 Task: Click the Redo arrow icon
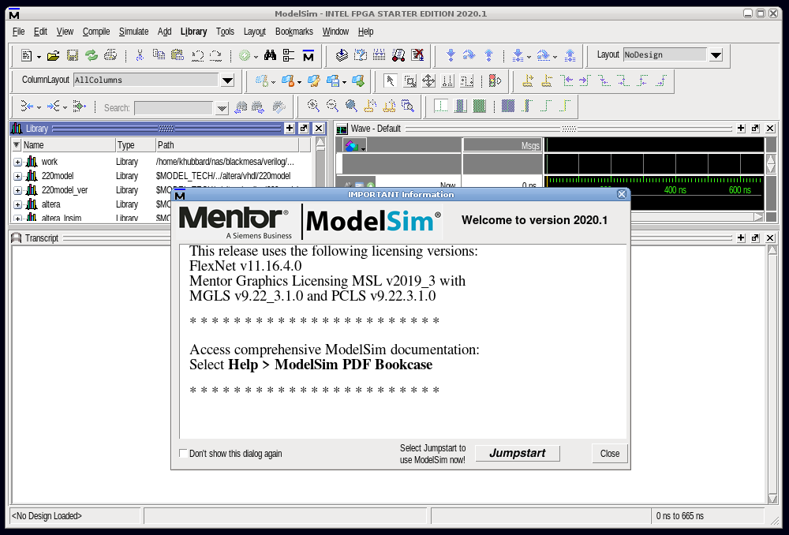click(x=216, y=55)
